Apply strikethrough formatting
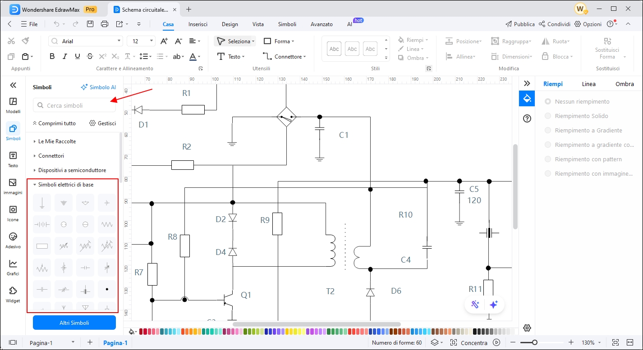This screenshot has height=350, width=643. coord(90,56)
